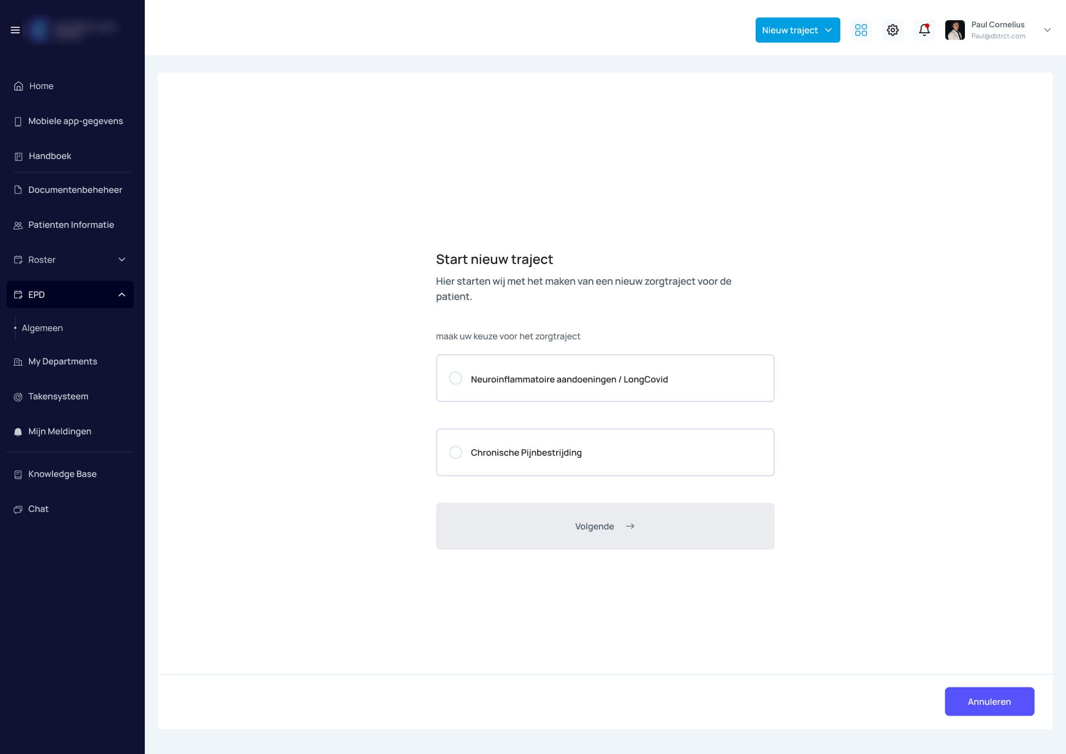
Task: Collapse the EPD menu section
Action: click(x=122, y=294)
